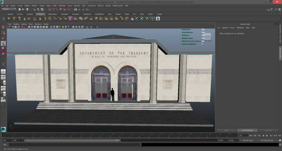This screenshot has height=151, width=282.
Task: Open the viewport Shading menu
Action: 16,24
